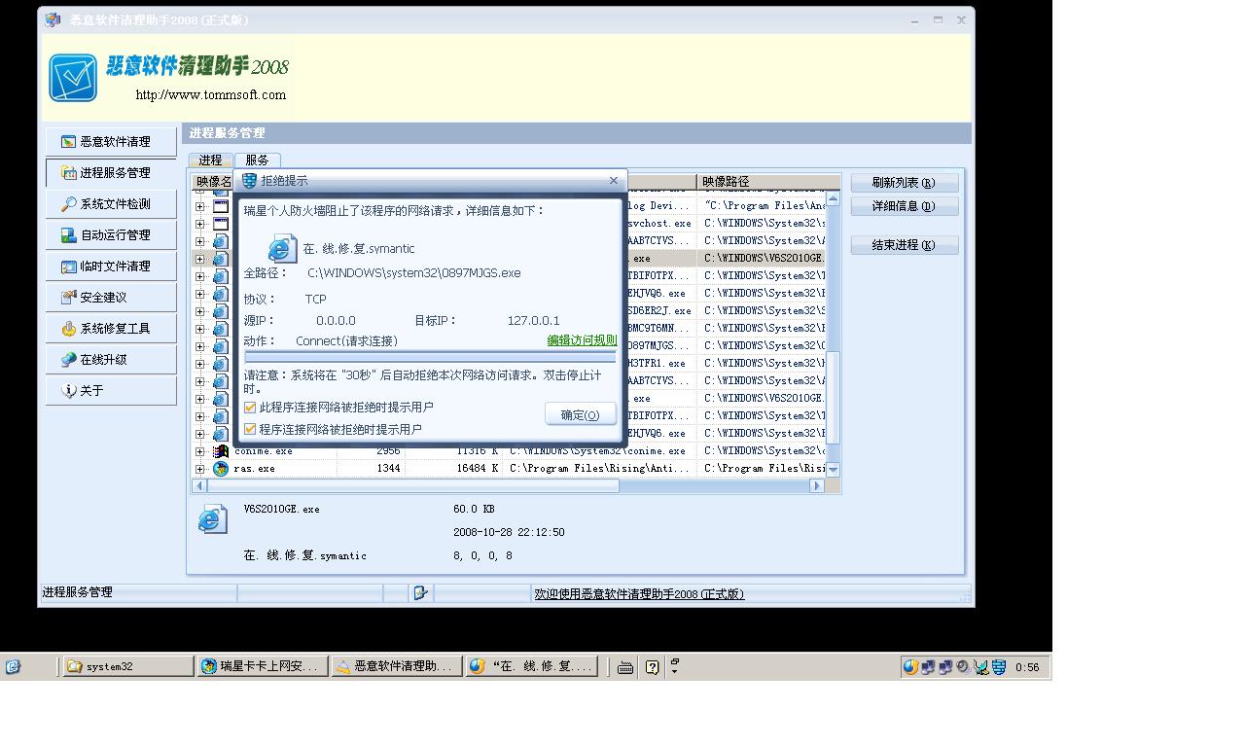Close the 拒绝提示 dialog with X
This screenshot has width=1245, height=747.
click(x=614, y=181)
